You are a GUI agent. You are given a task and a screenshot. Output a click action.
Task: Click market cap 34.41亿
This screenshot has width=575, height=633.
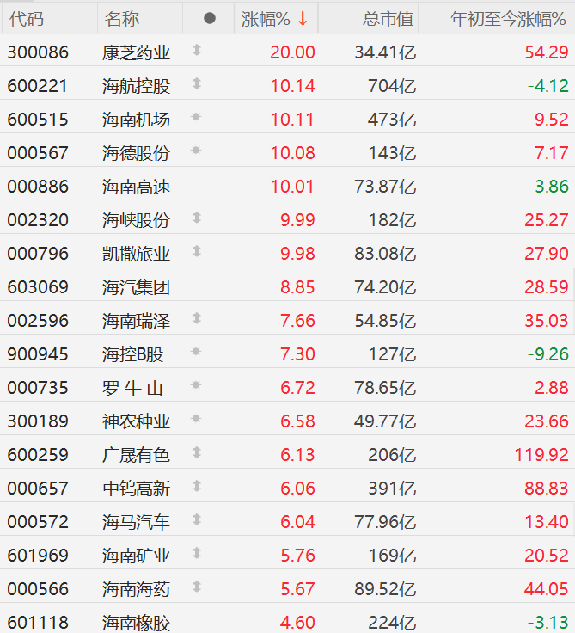pyautogui.click(x=385, y=52)
